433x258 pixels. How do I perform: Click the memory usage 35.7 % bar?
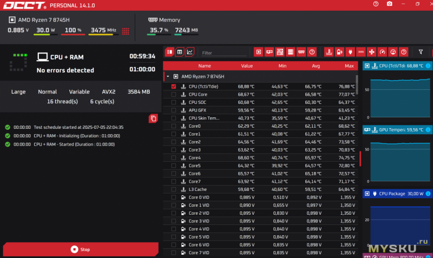(x=159, y=35)
